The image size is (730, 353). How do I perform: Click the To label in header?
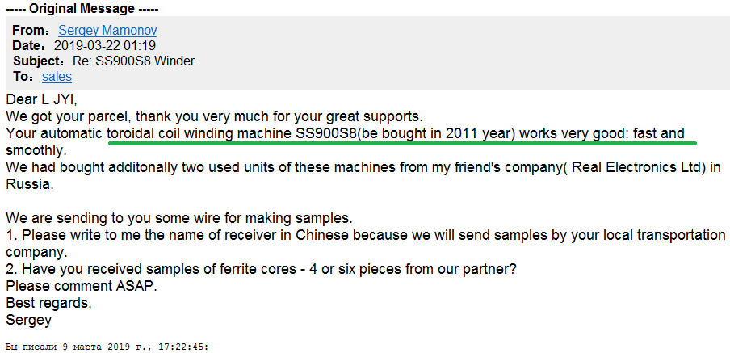coord(23,77)
